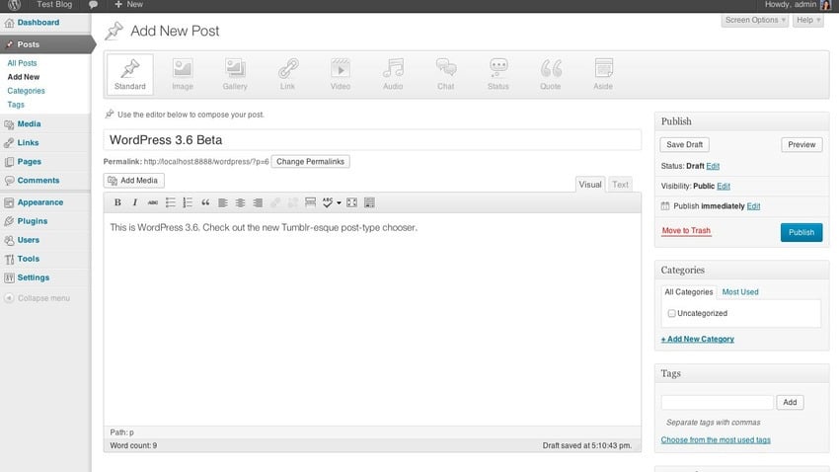
Task: Align text center
Action: (x=240, y=202)
